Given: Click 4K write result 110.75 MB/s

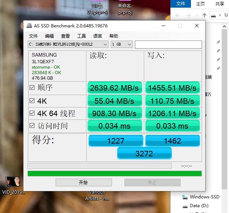Looking at the screenshot, I should coord(172,101).
